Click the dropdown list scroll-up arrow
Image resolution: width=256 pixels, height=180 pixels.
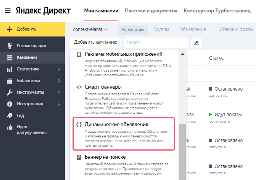183,54
